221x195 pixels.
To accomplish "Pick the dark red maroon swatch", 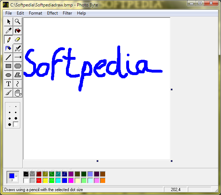I will click(x=39, y=174).
